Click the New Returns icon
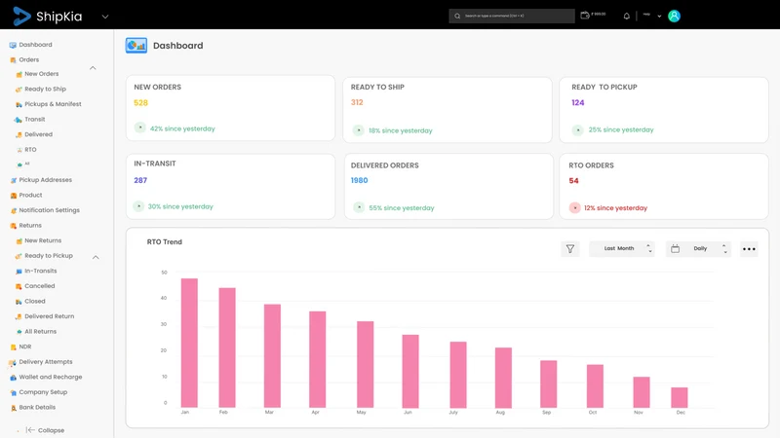780x438 pixels. [x=19, y=240]
